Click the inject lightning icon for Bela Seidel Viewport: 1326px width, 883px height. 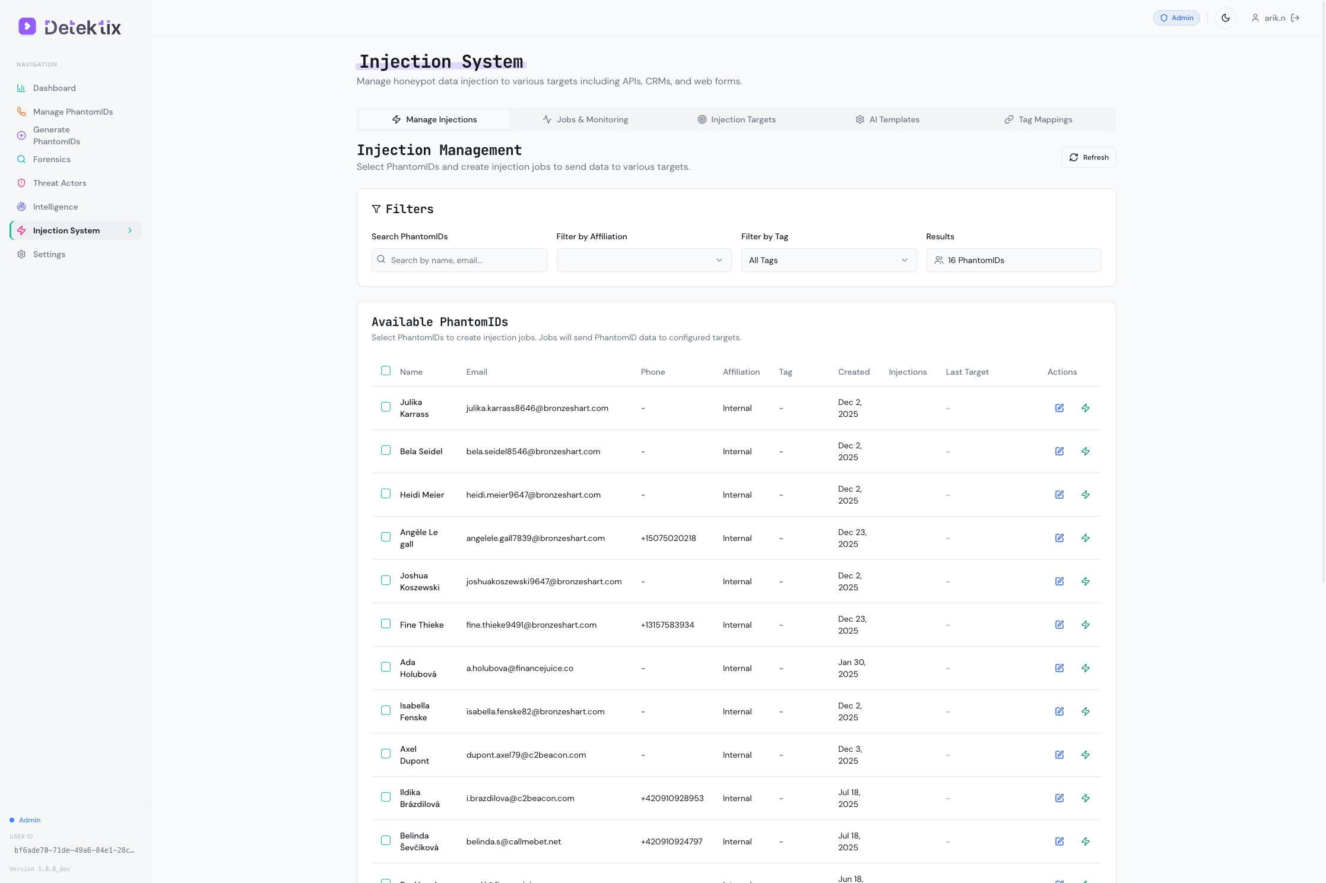(x=1086, y=451)
